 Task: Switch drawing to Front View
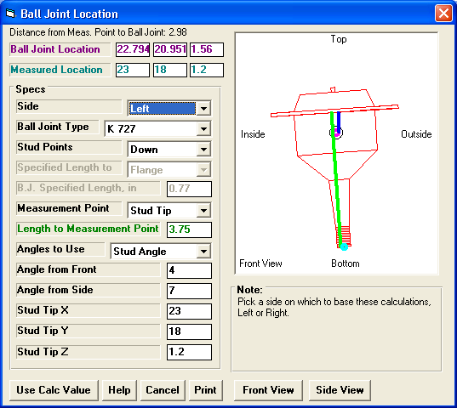[268, 390]
